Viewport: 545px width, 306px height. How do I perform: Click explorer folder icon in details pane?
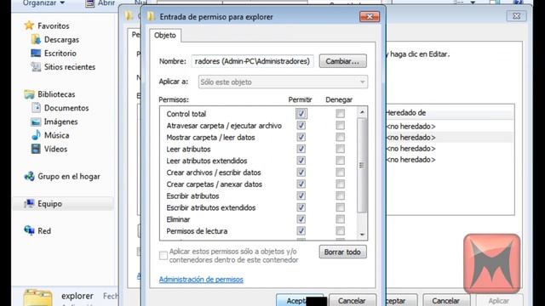37,298
